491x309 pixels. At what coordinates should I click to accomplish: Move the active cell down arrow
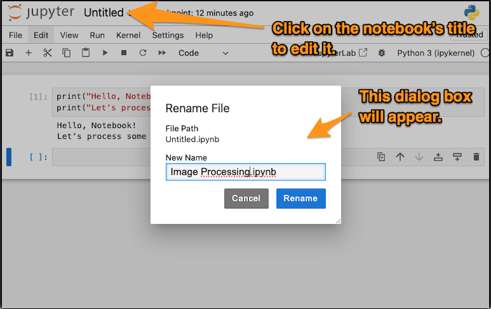coord(419,156)
